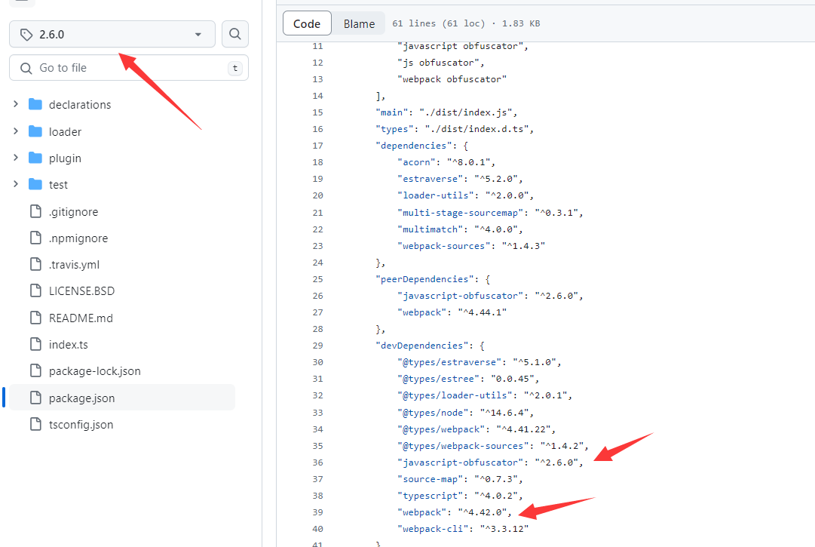Click the file icon beside LICENSE.BSD
Viewport: 815px width, 547px height.
(34, 290)
